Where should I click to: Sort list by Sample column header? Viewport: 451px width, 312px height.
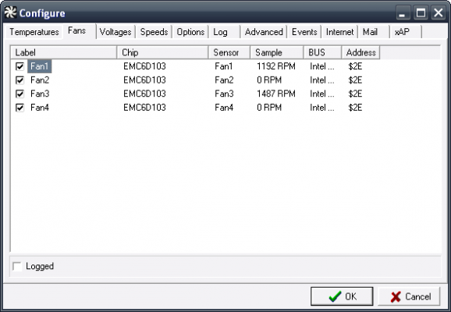[x=277, y=52]
